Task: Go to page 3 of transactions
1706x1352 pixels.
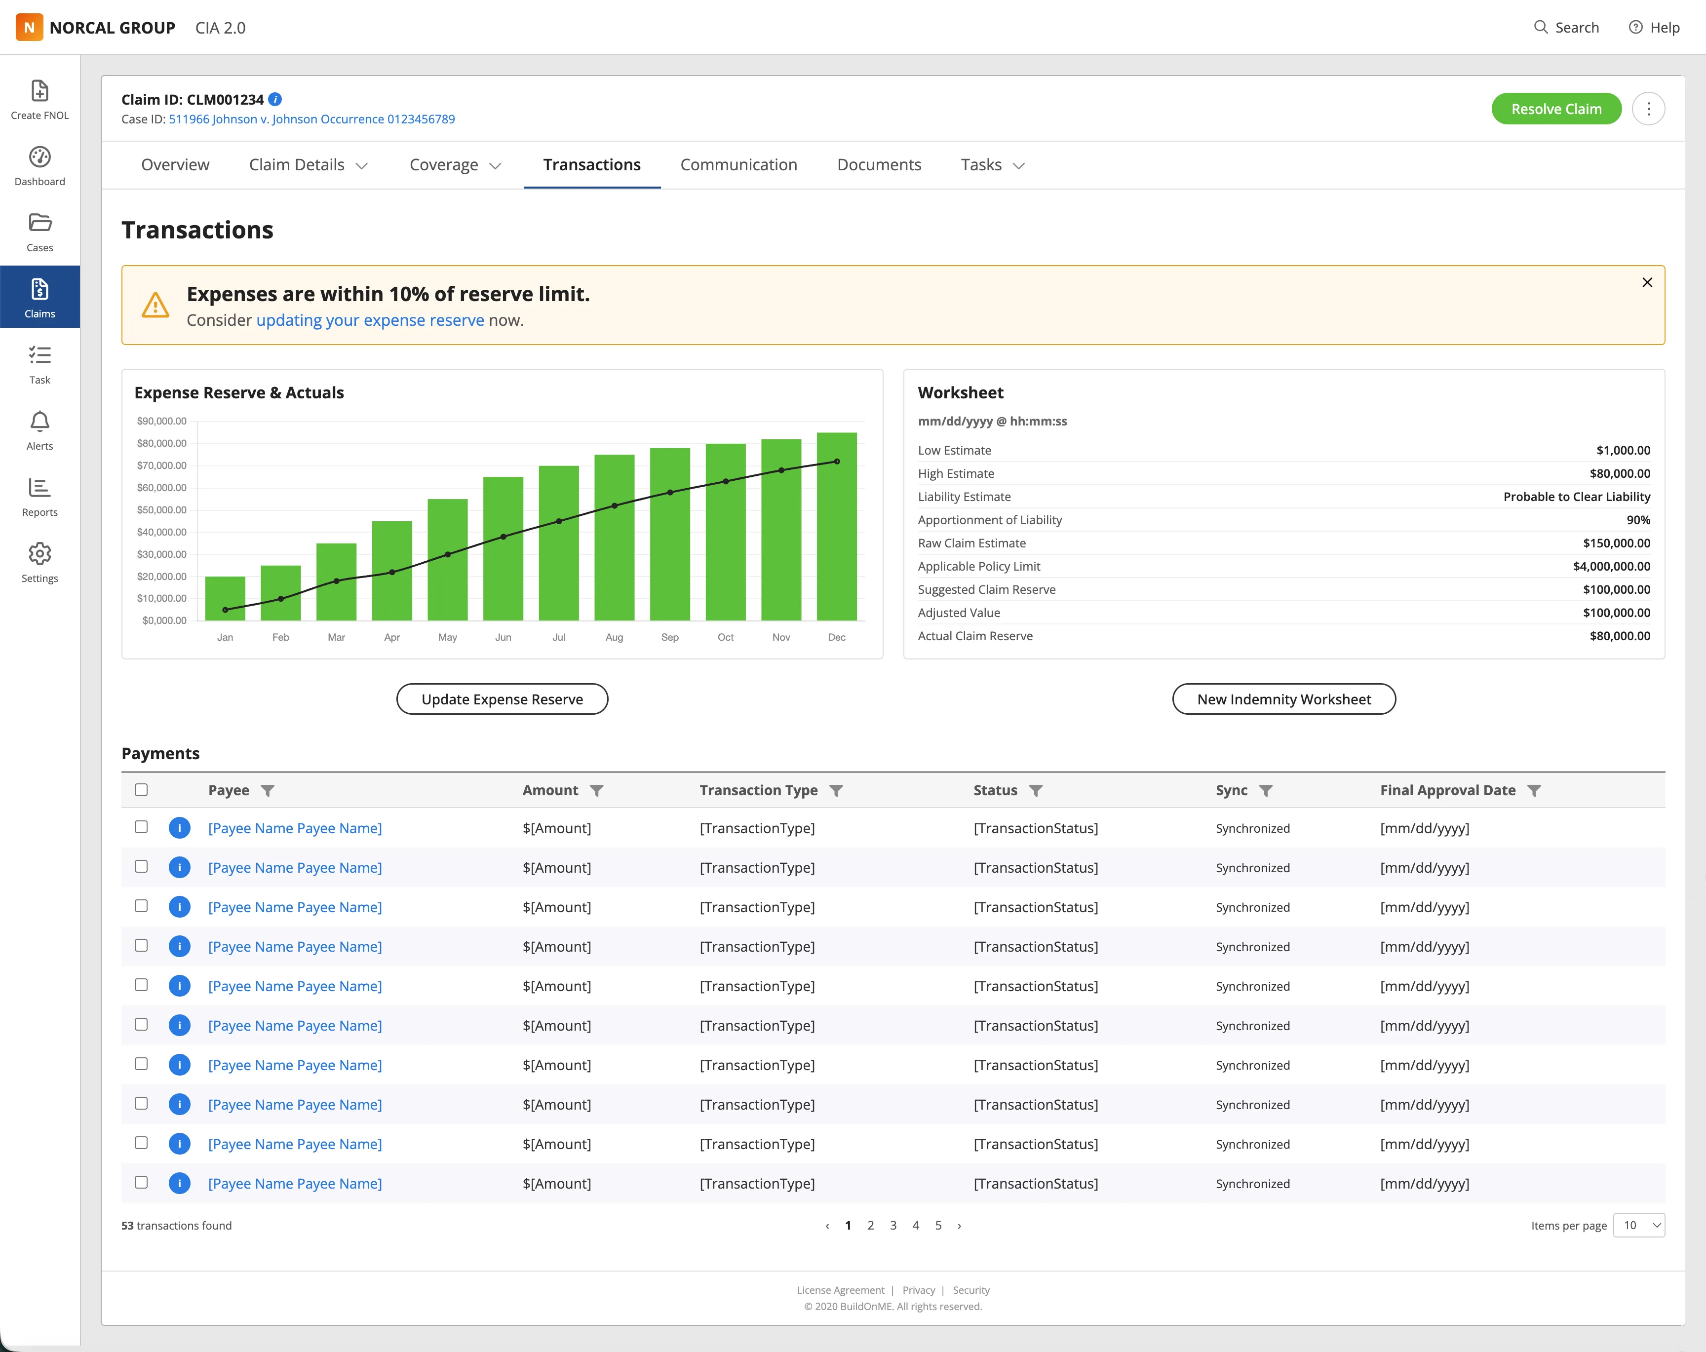Action: coord(892,1226)
